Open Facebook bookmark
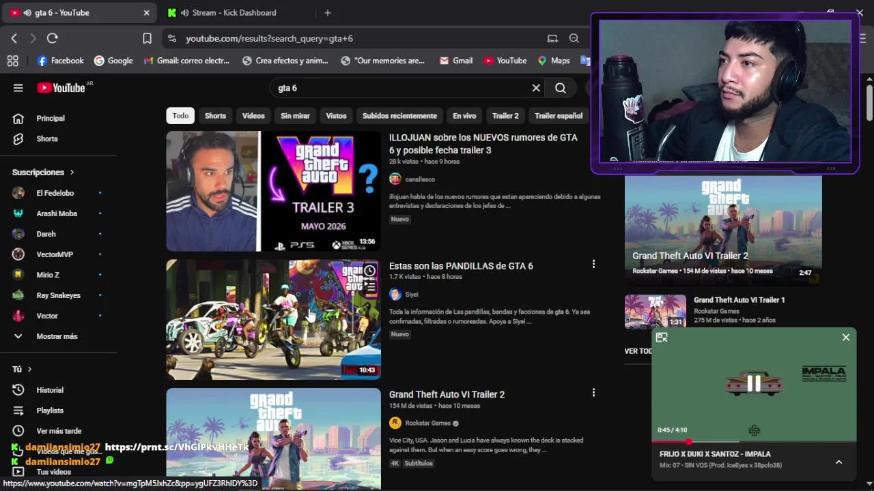The height and width of the screenshot is (491, 874). (61, 61)
